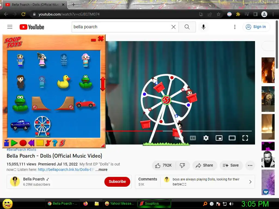Bookmark this page with the star icon
This screenshot has height=209, width=279.
pyautogui.click(x=219, y=14)
